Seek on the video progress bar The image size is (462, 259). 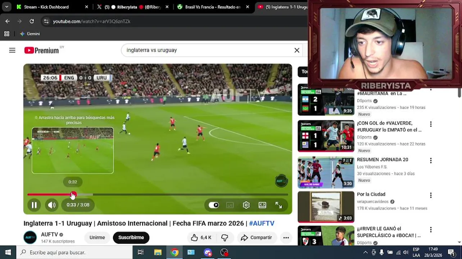158,195
